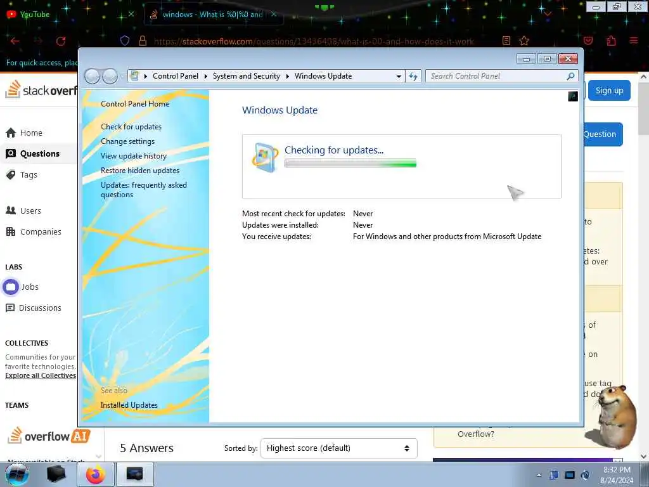Toggle Firefox reader view icon

506,41
